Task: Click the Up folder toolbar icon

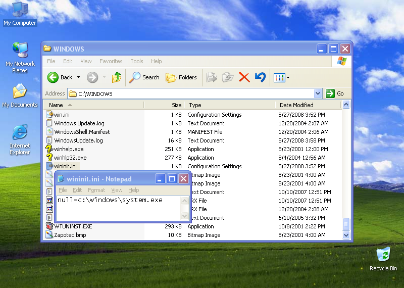Action: click(117, 77)
